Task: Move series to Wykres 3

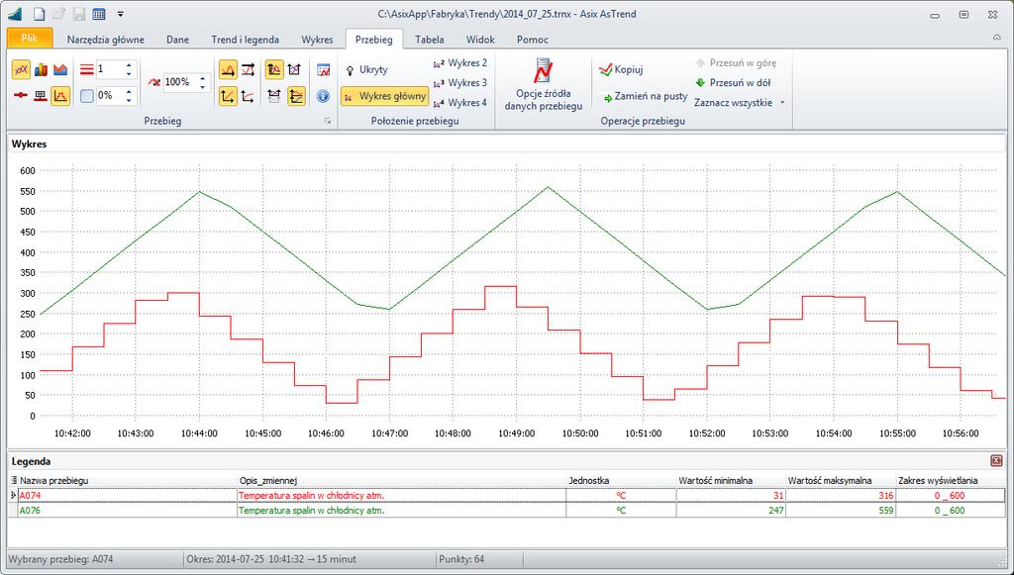Action: 459,83
